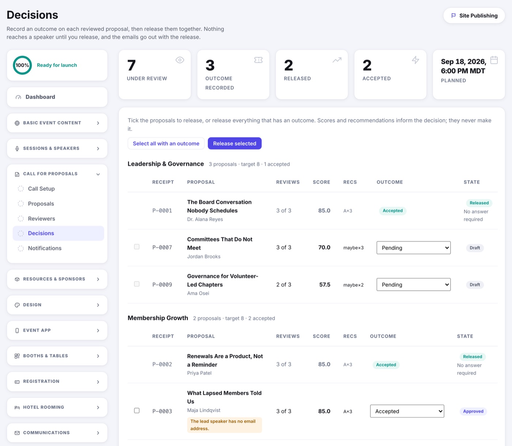Click the Approved state badge for P-0003
Viewport: 512px width, 446px height.
(473, 411)
